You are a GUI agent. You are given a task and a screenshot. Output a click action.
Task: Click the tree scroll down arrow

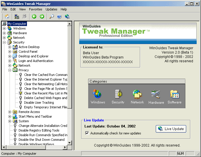[x=70, y=143]
